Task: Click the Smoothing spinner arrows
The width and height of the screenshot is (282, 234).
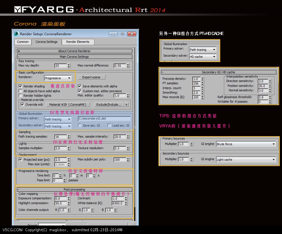Action: (202, 93)
